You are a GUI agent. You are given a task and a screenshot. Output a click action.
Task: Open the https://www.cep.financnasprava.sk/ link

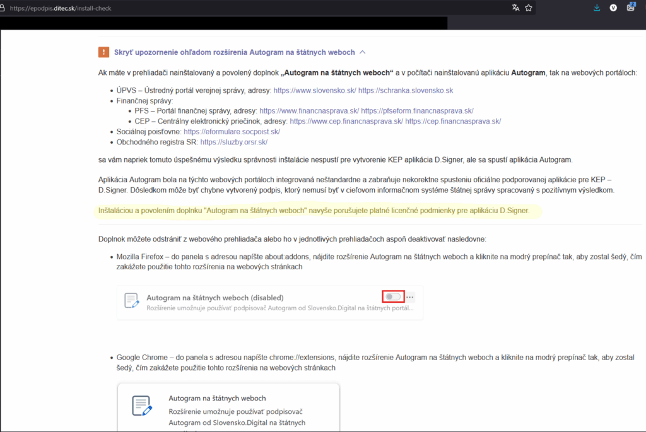[346, 121]
